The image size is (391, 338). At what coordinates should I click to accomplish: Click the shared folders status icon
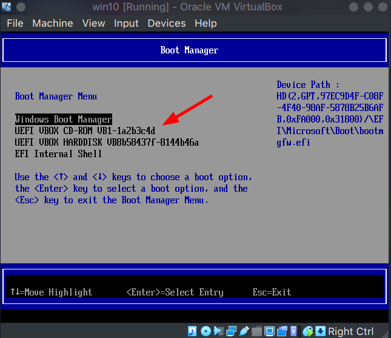(x=256, y=331)
